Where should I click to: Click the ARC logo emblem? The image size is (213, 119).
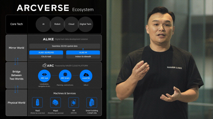[x=44, y=65]
